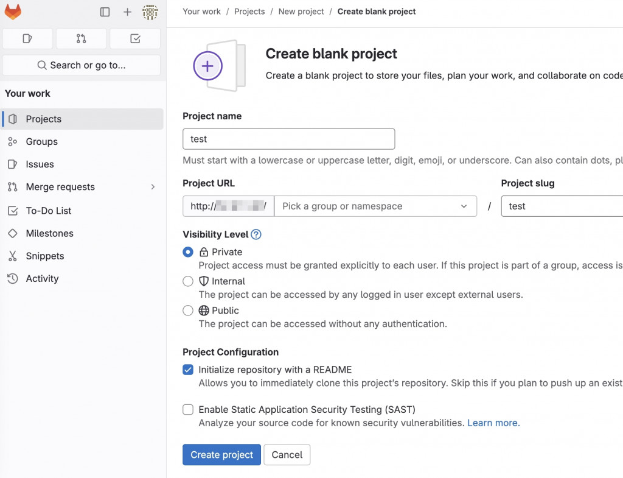
Task: Open the group or namespace dropdown
Action: coord(375,206)
